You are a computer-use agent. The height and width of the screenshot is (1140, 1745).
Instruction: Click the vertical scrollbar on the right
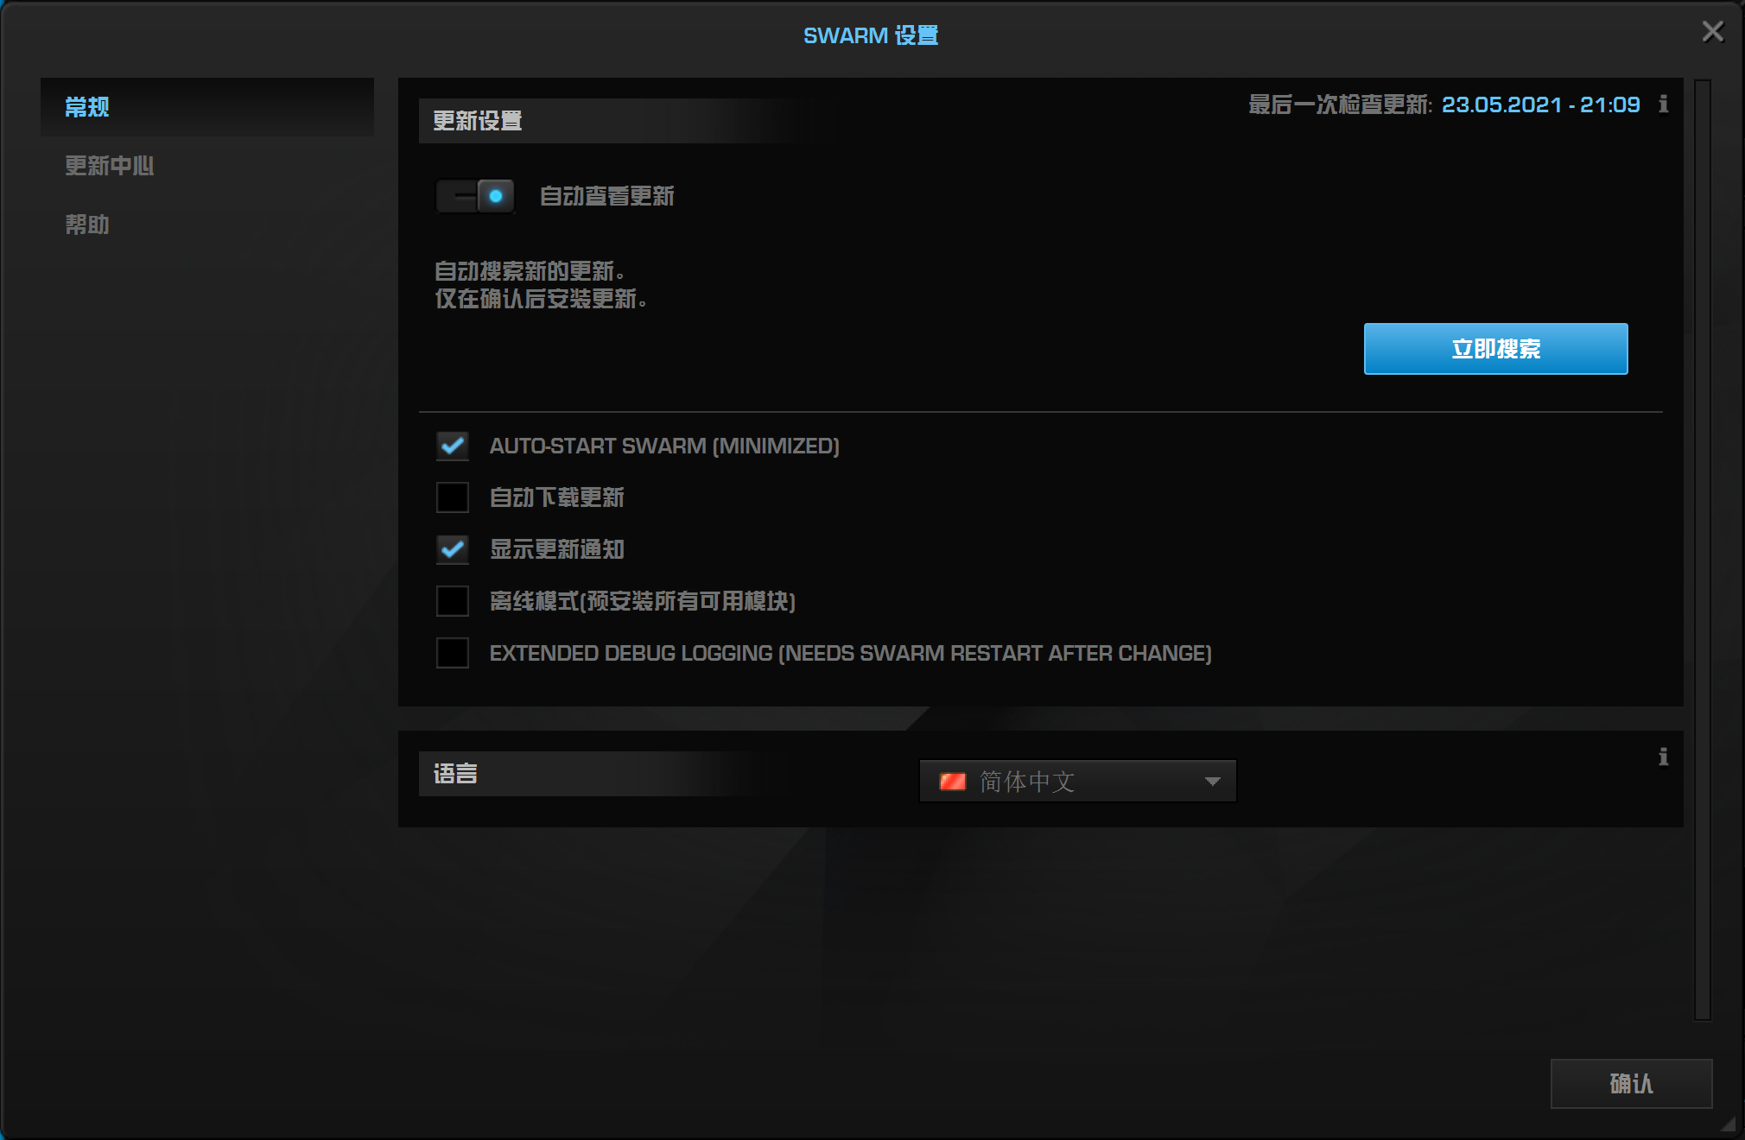[1703, 549]
